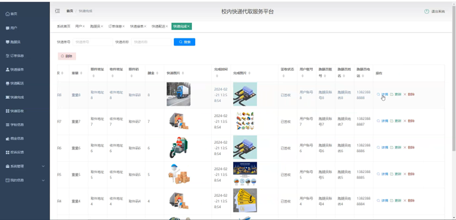Open 订单信息 in the sidebar

click(15, 56)
